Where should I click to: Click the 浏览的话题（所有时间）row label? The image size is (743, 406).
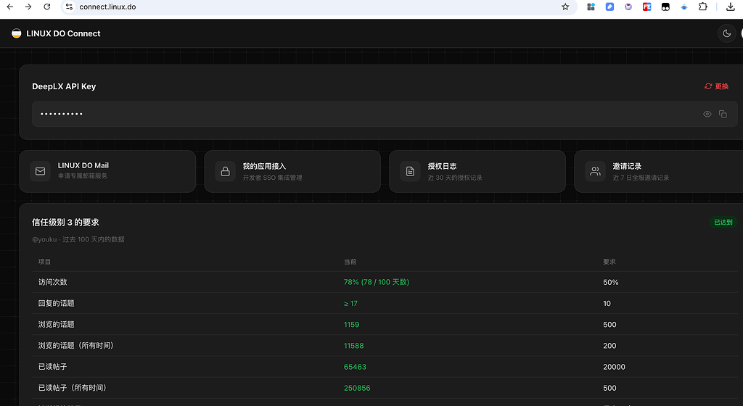pos(76,345)
